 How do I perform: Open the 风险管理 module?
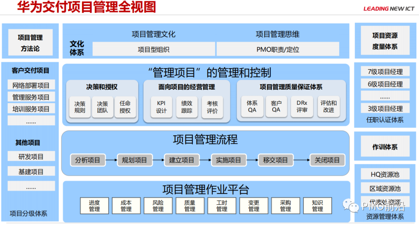(158, 205)
